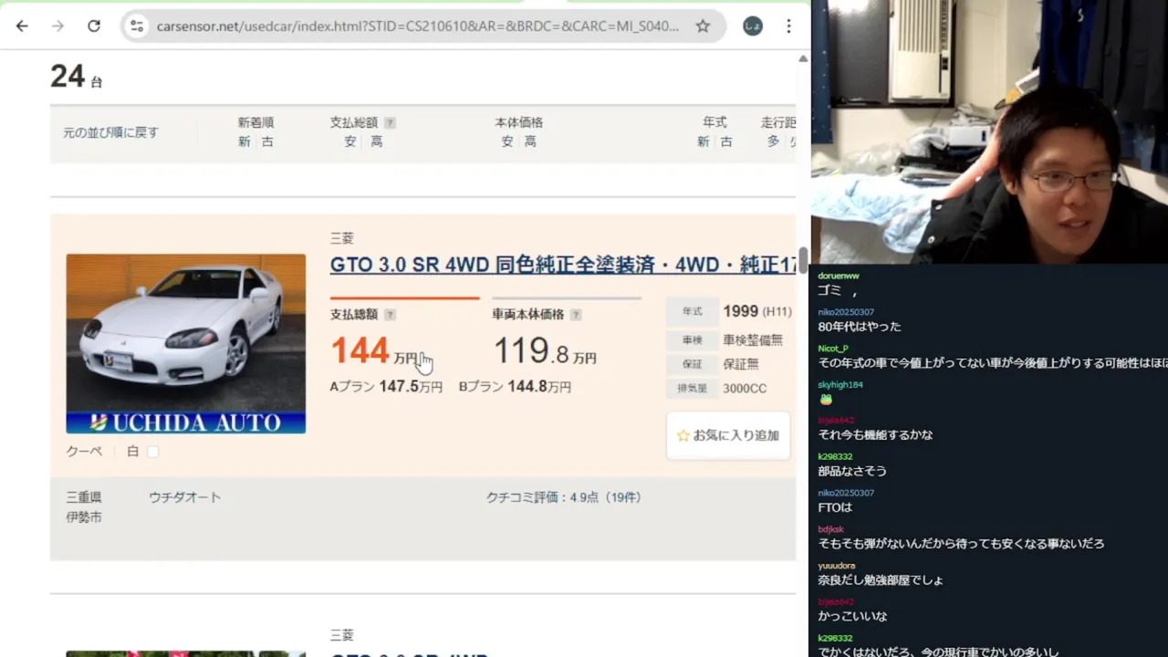Click the browser forward arrow

pos(57,26)
